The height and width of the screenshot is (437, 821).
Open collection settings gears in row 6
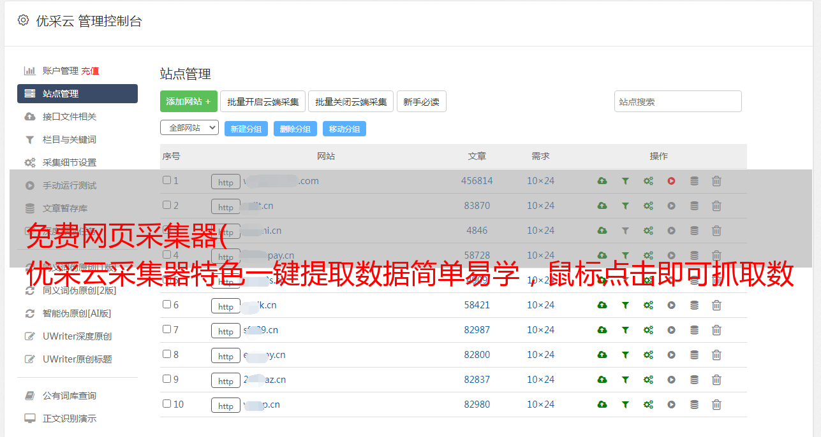click(648, 305)
